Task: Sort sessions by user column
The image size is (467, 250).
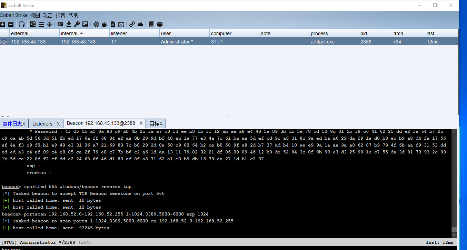Action: click(x=185, y=33)
